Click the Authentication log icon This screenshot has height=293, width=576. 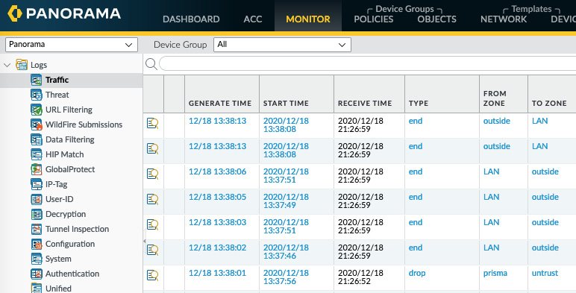click(37, 274)
